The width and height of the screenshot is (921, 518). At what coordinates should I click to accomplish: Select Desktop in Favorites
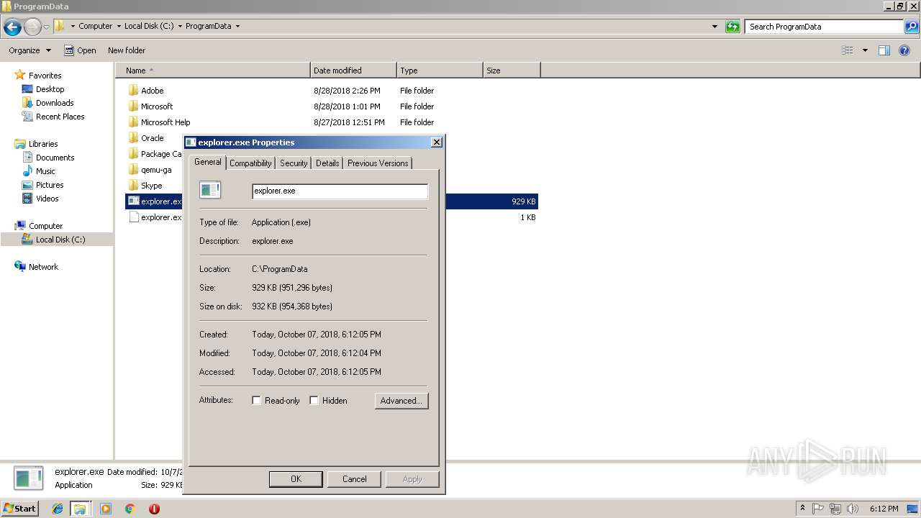pos(50,89)
